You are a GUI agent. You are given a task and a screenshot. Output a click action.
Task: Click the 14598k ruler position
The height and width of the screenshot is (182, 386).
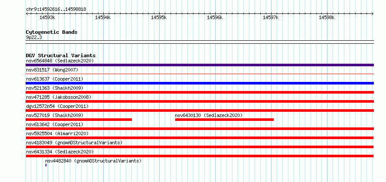(327, 17)
